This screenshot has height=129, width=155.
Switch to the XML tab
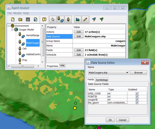62,66
